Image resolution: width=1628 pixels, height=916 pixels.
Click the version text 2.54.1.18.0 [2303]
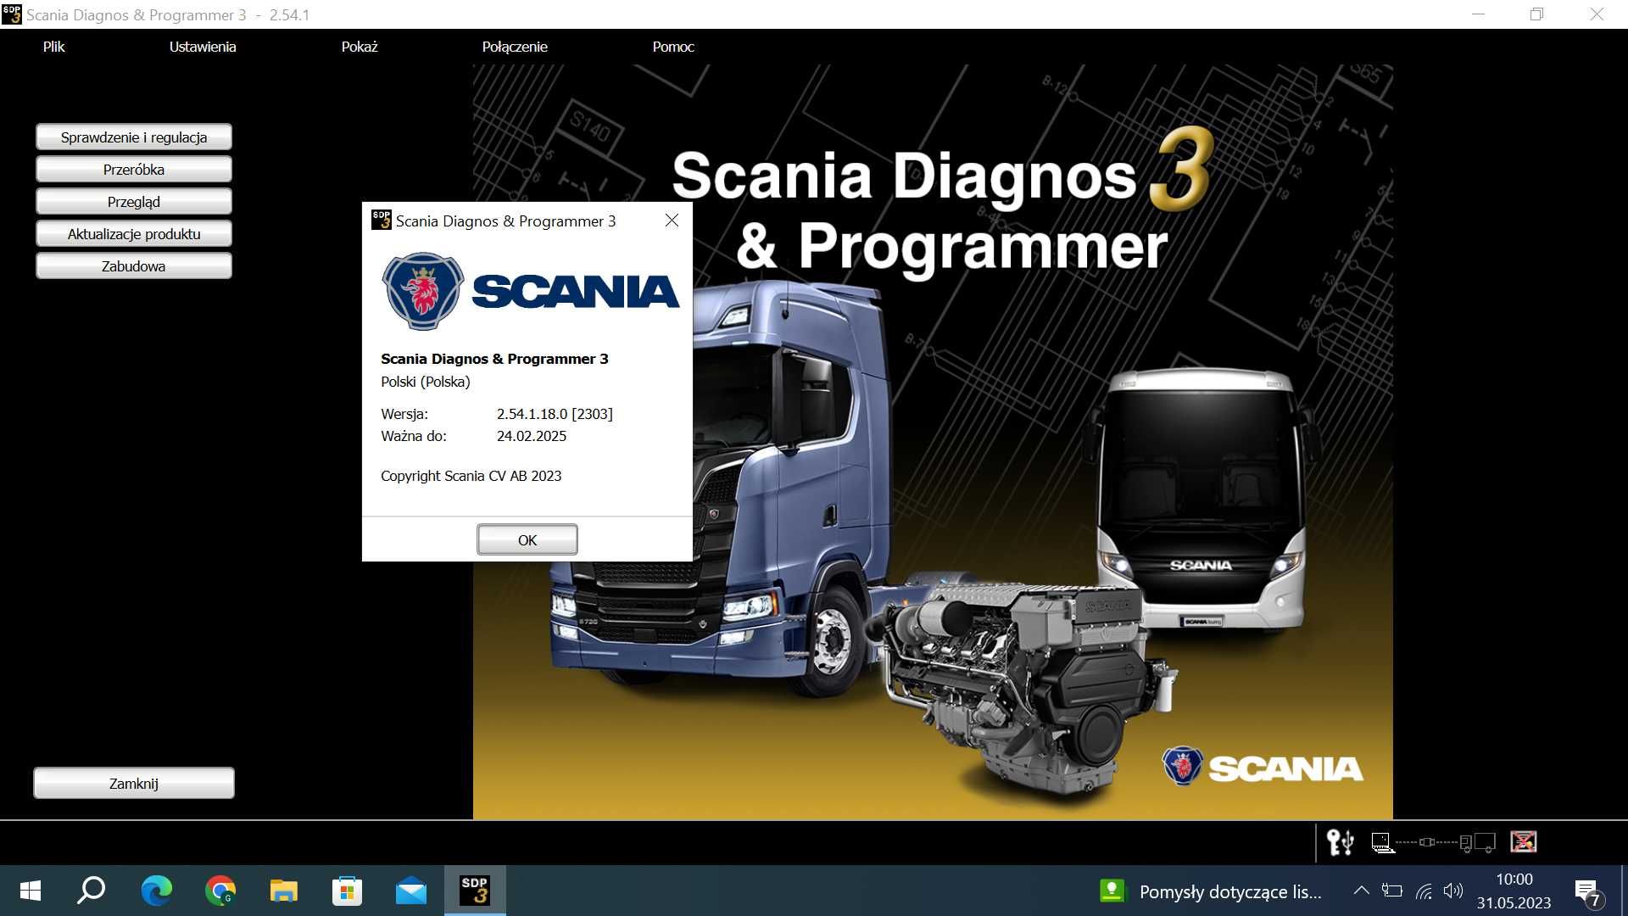click(555, 414)
